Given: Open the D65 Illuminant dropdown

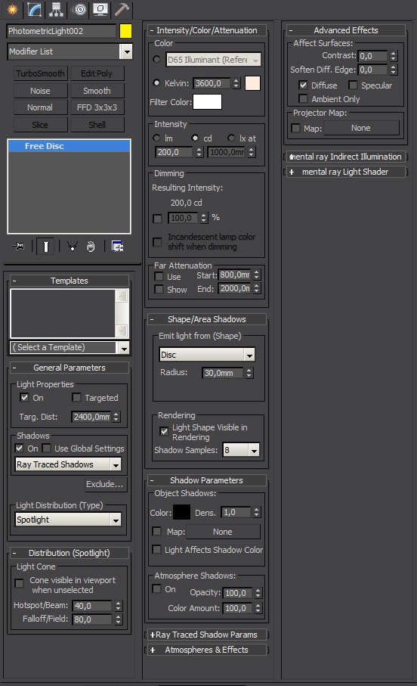Looking at the screenshot, I should point(213,60).
